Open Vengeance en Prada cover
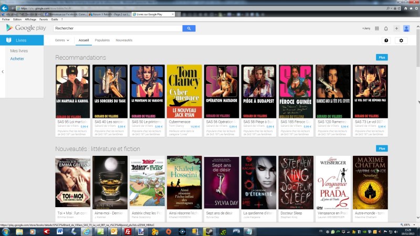This screenshot has width=420, height=236. point(333,183)
